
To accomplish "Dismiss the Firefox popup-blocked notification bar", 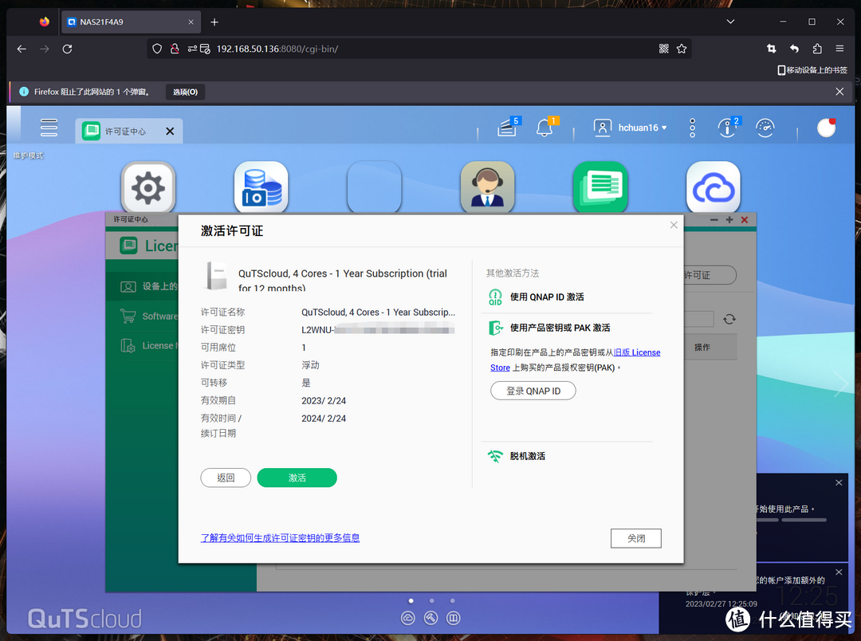I will point(839,92).
